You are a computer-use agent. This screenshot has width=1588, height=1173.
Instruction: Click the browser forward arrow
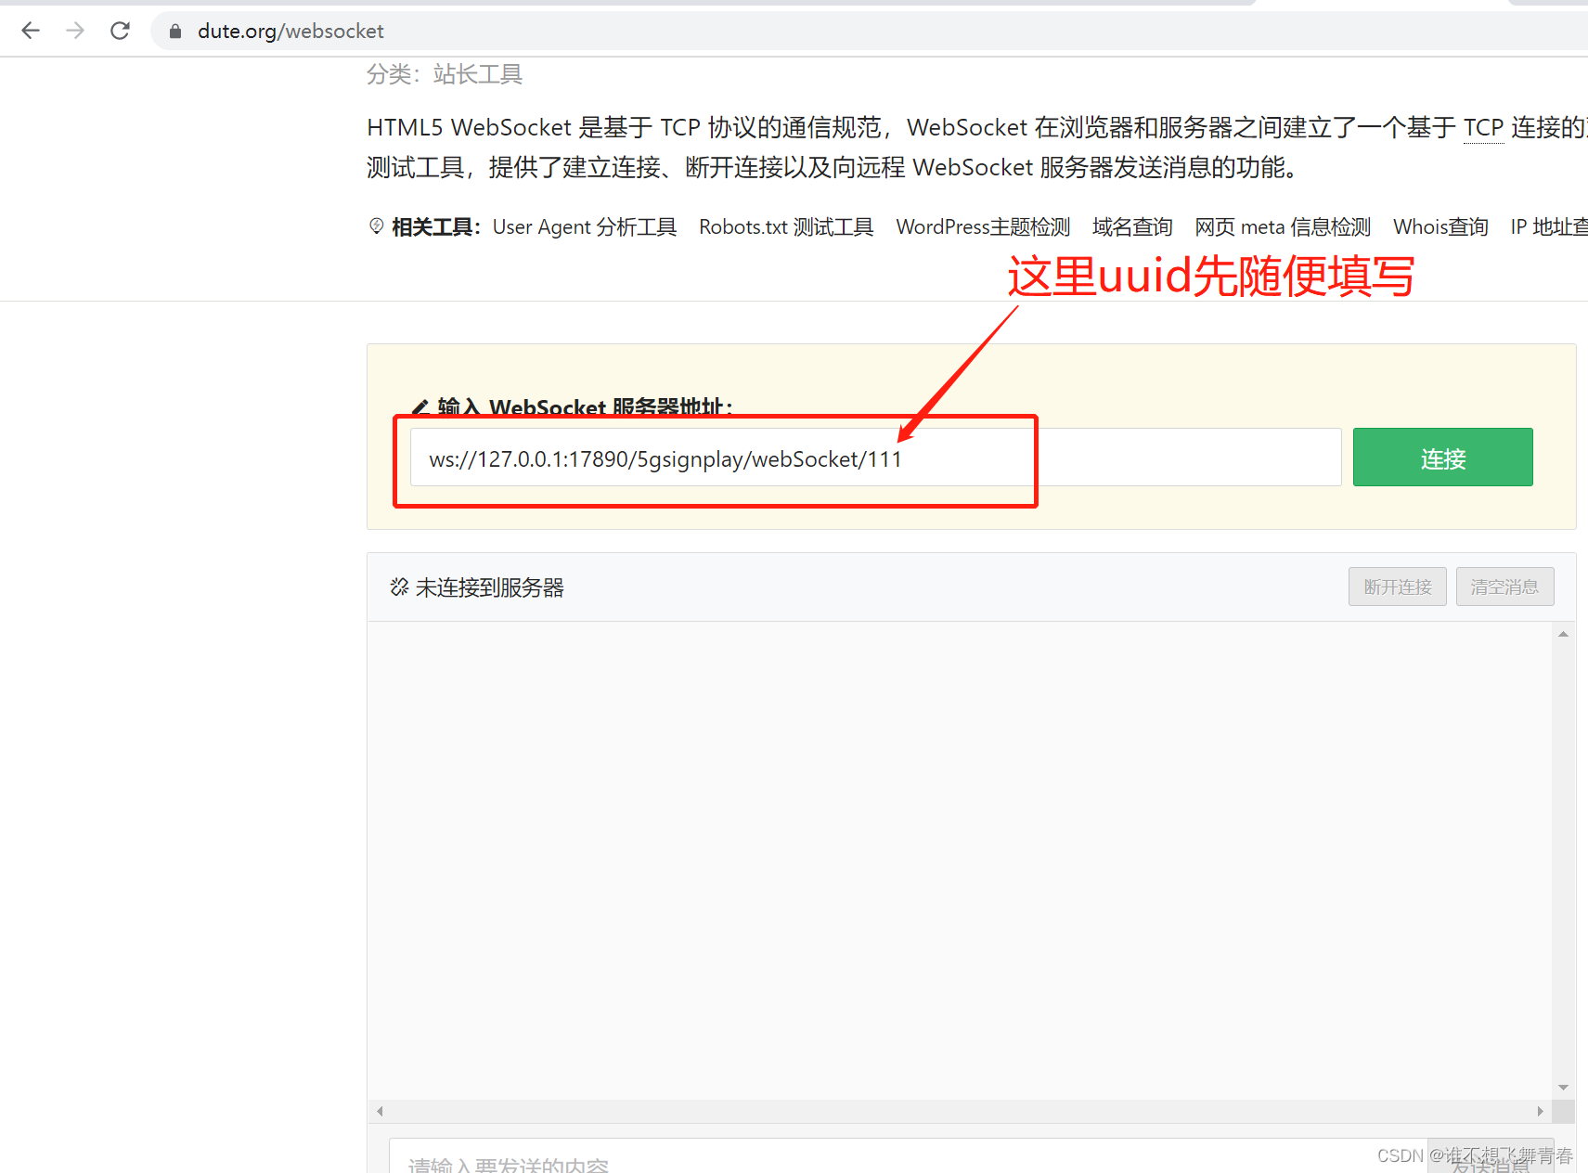click(x=75, y=31)
